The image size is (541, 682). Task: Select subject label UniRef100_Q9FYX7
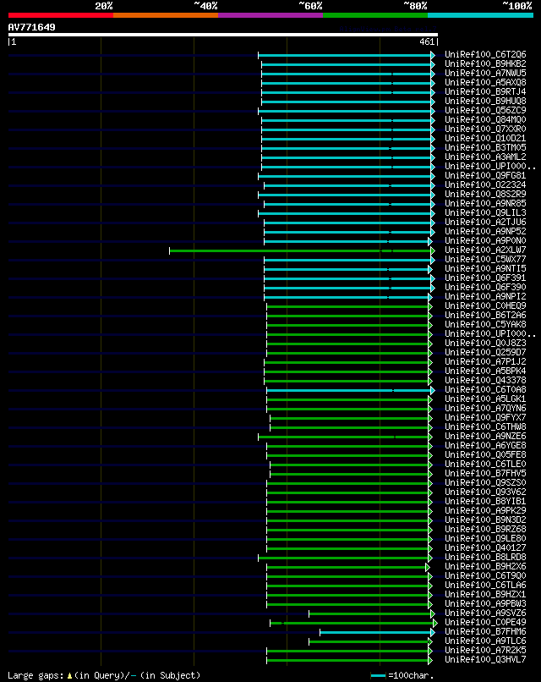pyautogui.click(x=485, y=417)
